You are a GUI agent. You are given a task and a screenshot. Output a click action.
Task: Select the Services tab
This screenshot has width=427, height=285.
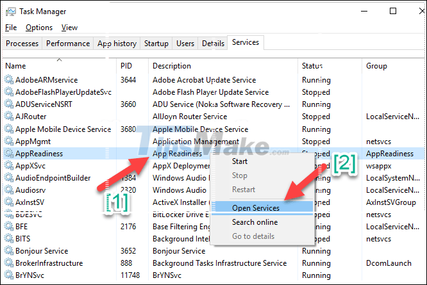pos(246,42)
